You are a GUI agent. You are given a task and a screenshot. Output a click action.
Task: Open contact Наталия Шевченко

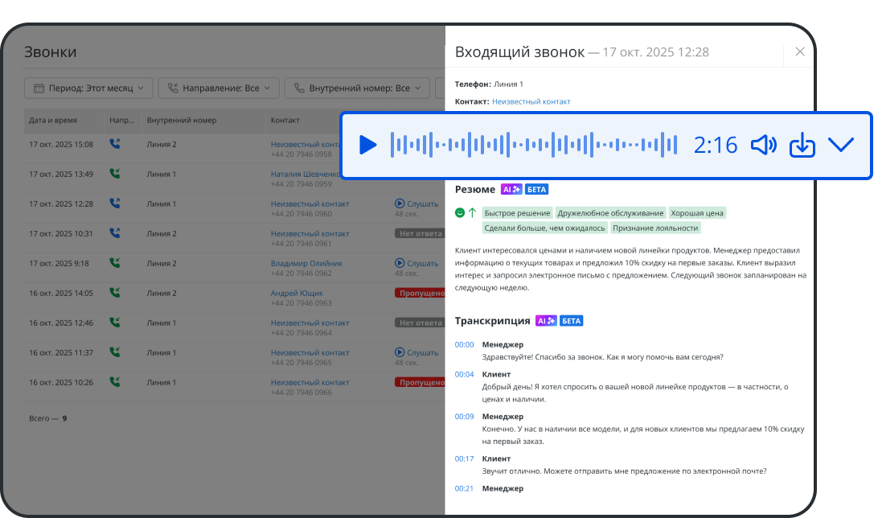(x=305, y=174)
